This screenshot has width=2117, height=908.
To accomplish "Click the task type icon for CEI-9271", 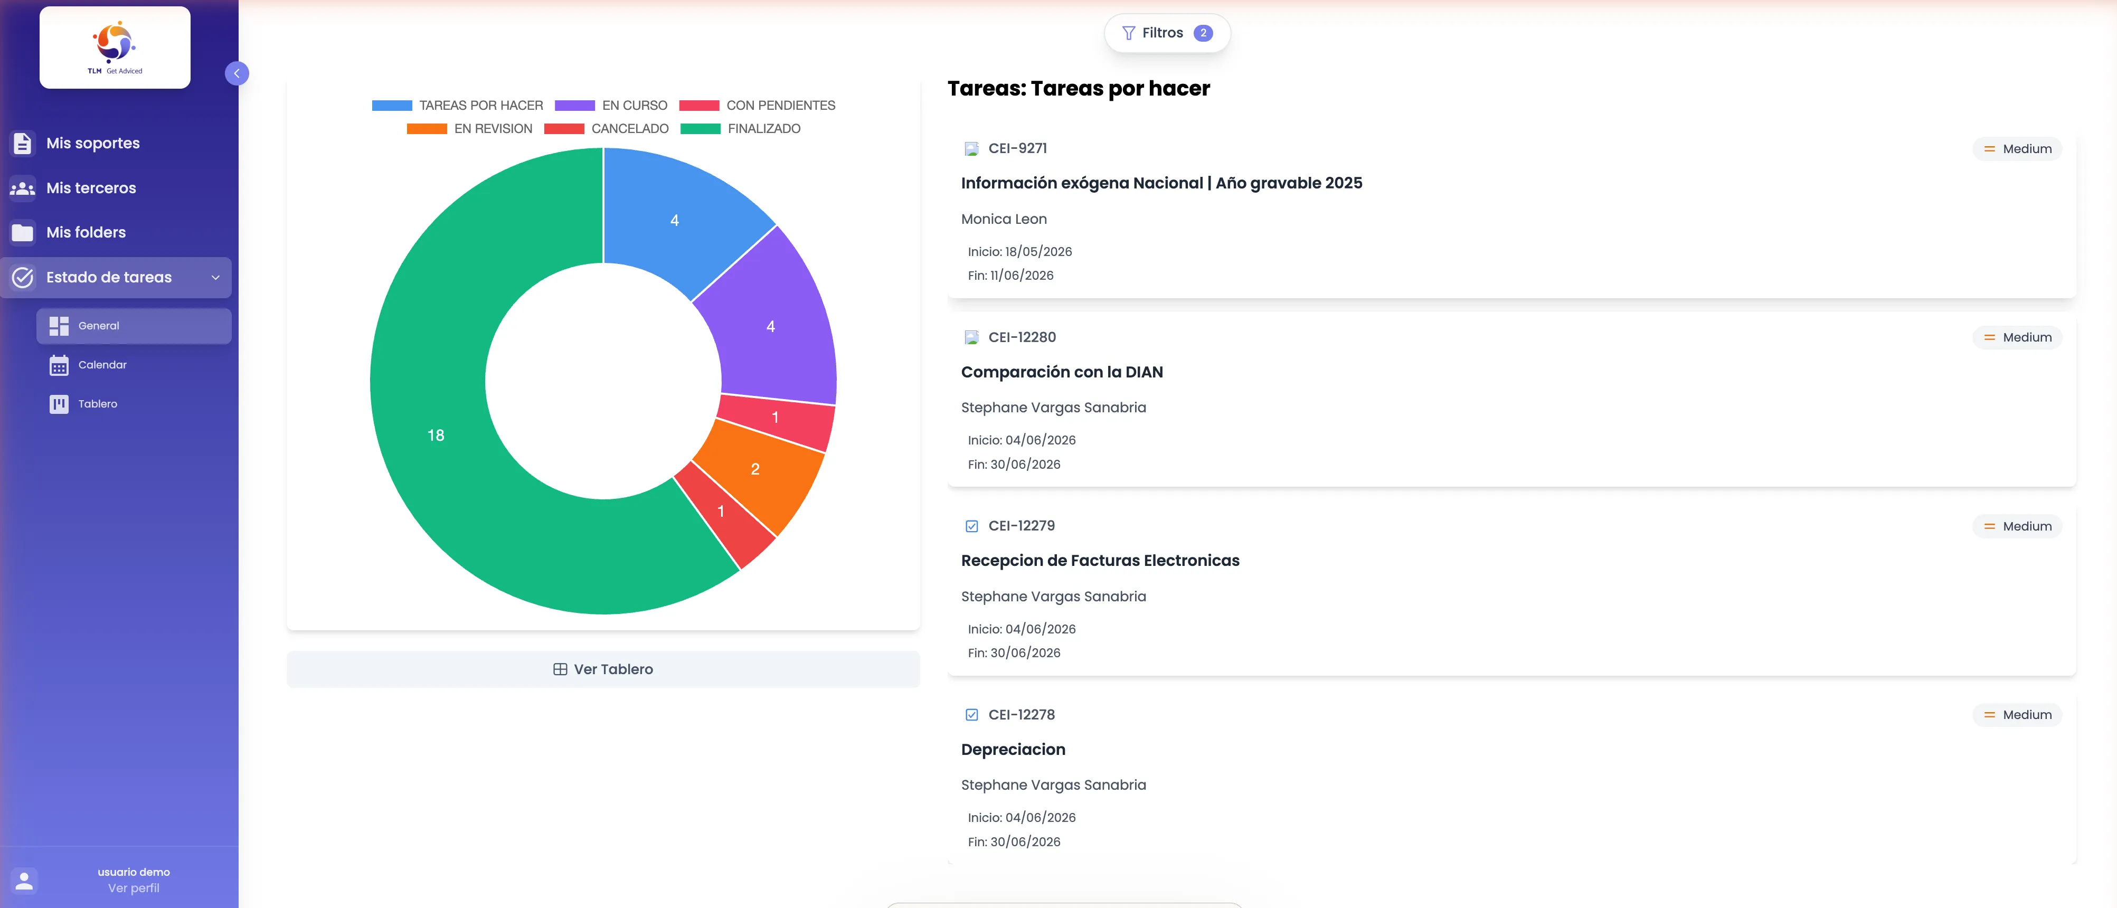I will tap(971, 149).
